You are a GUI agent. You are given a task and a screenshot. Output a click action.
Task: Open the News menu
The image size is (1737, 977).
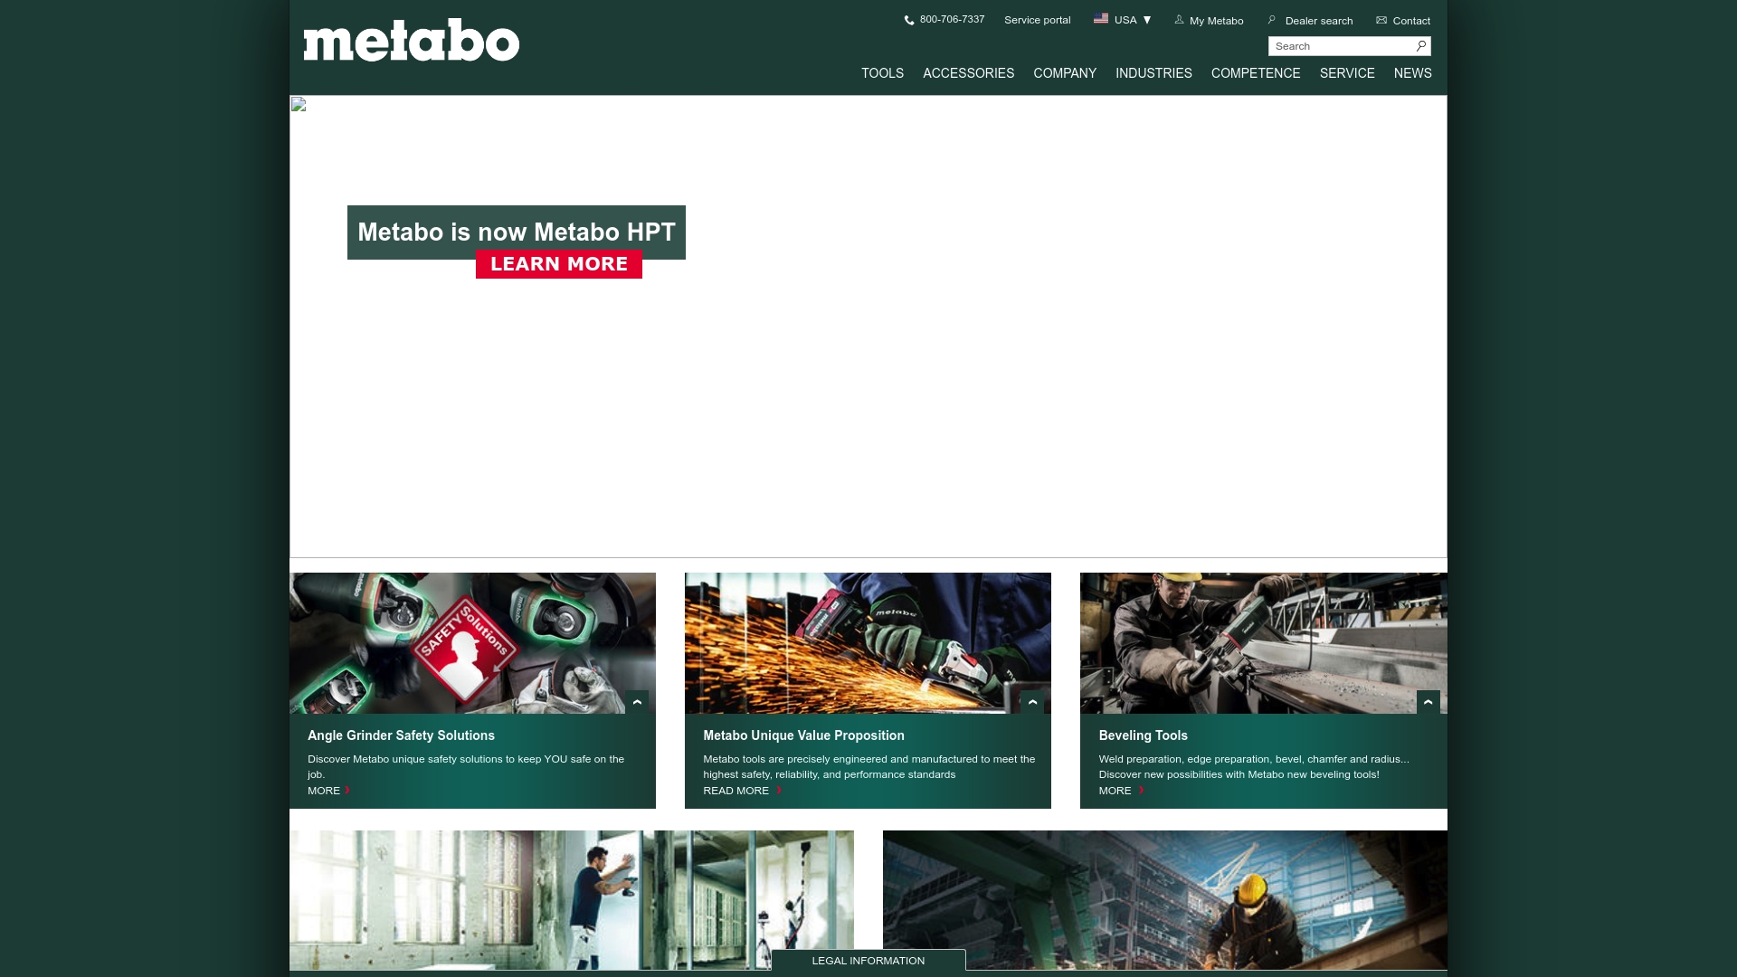[1412, 73]
